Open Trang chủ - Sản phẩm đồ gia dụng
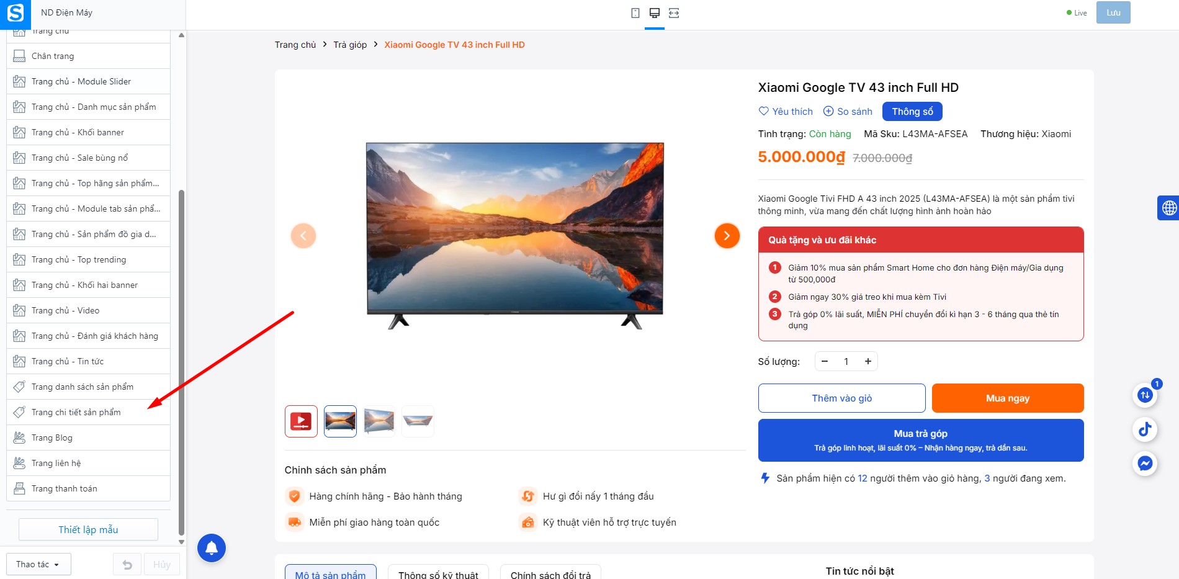1179x579 pixels. click(88, 234)
